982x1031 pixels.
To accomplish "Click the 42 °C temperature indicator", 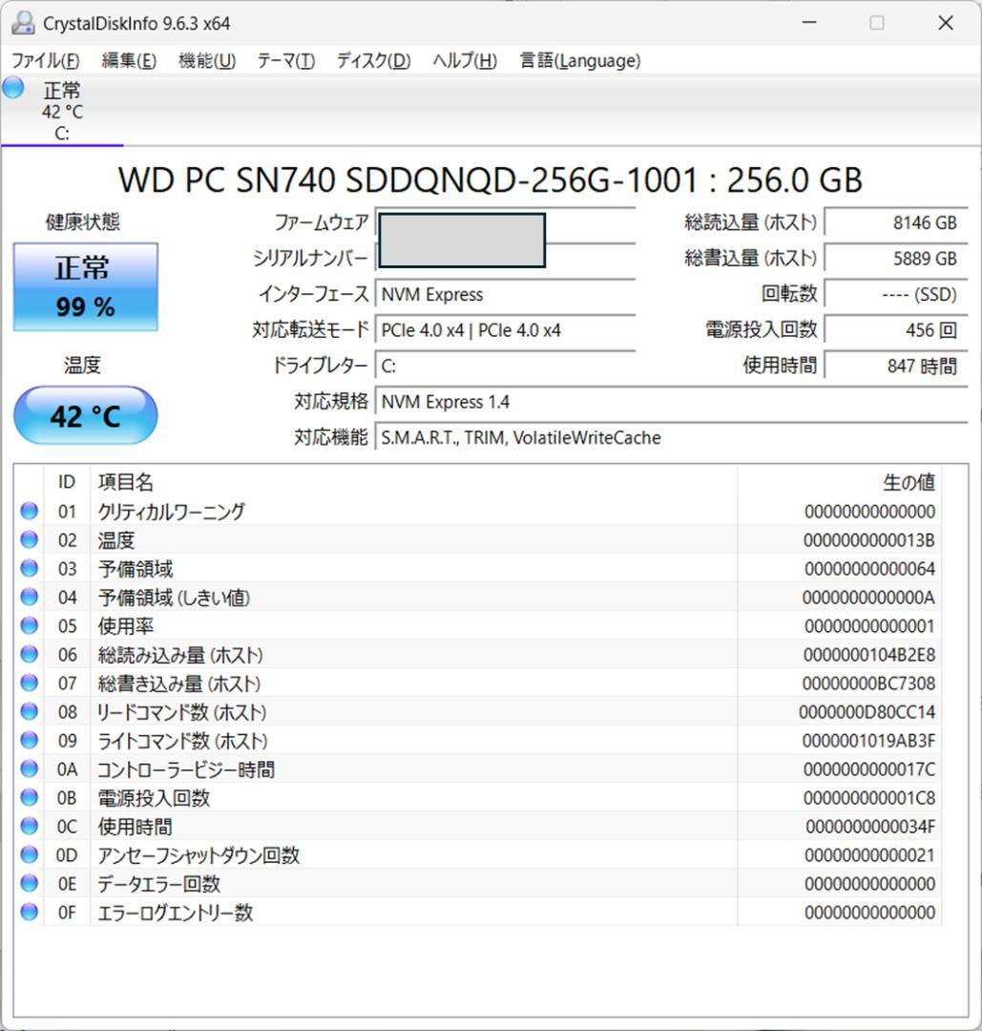I will [x=85, y=414].
